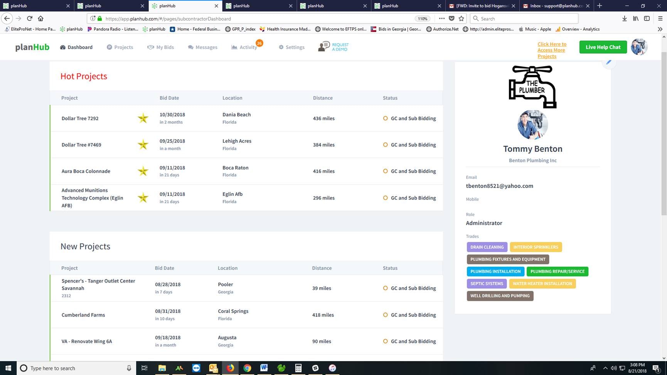Launch Google Chrome from the taskbar
This screenshot has width=667, height=375.
(x=247, y=368)
